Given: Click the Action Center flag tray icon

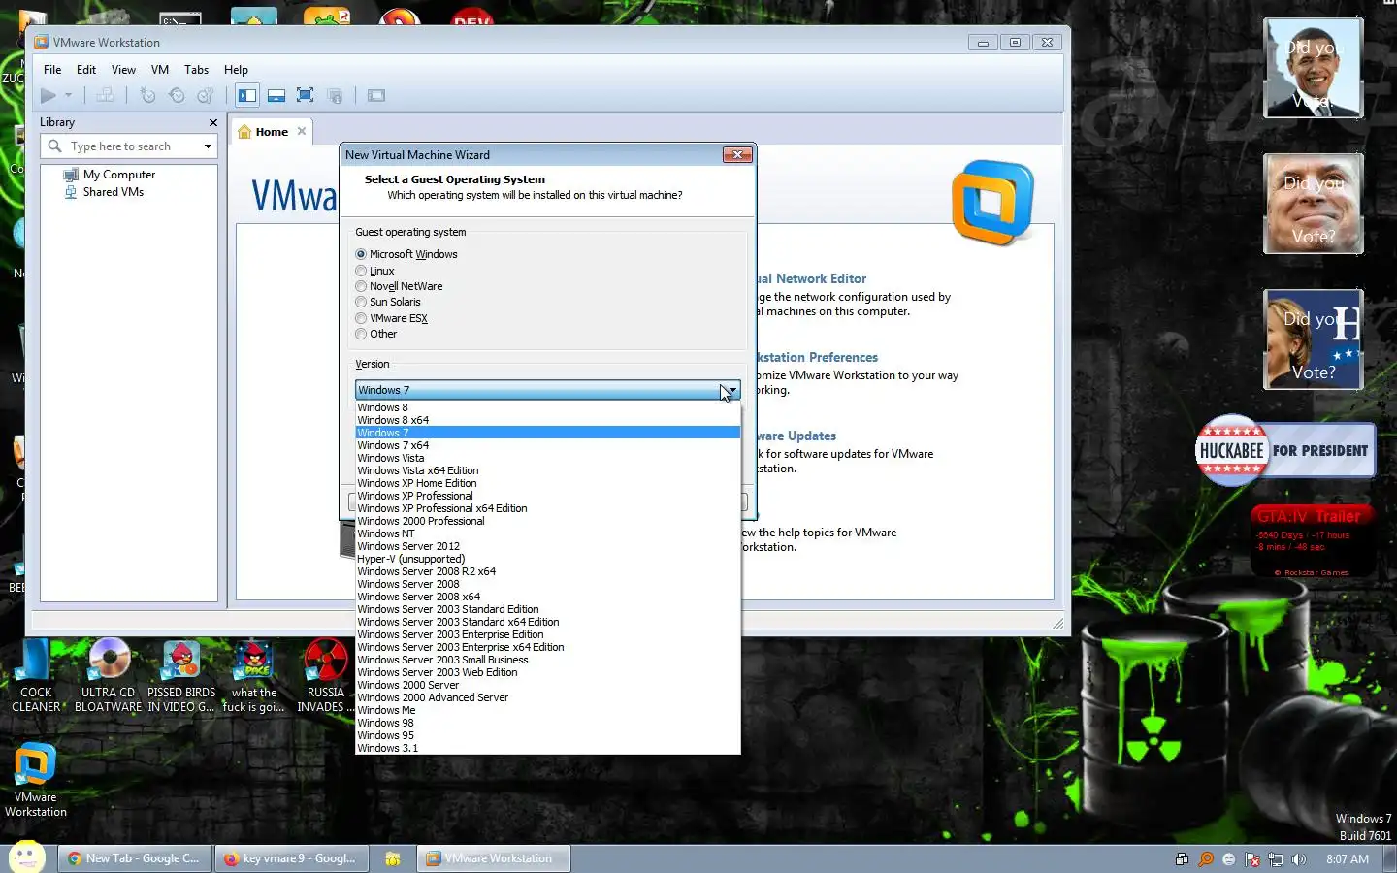Looking at the screenshot, I should click(1252, 859).
